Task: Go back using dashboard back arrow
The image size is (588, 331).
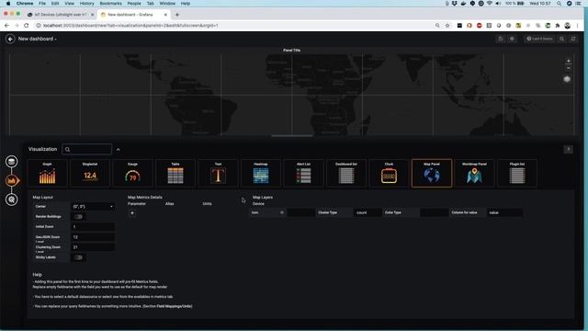Action: (x=10, y=39)
